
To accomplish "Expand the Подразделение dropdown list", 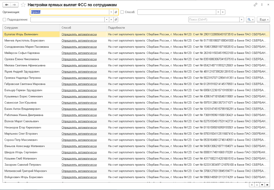I will point(107,19).
